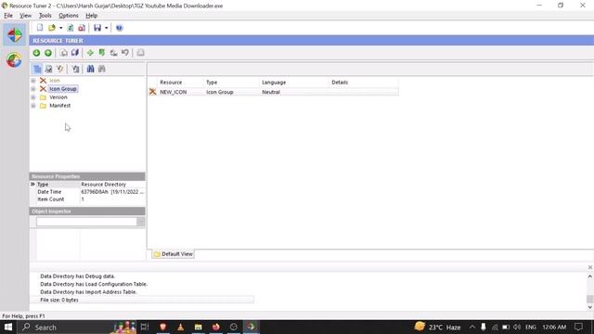Expand the Manifest tree node
The image size is (594, 334).
[x=33, y=106]
